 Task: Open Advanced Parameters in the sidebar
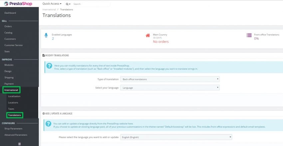(x=16, y=135)
